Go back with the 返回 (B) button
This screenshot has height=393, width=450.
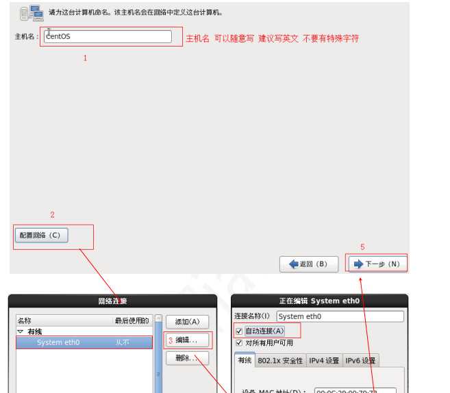pos(309,264)
